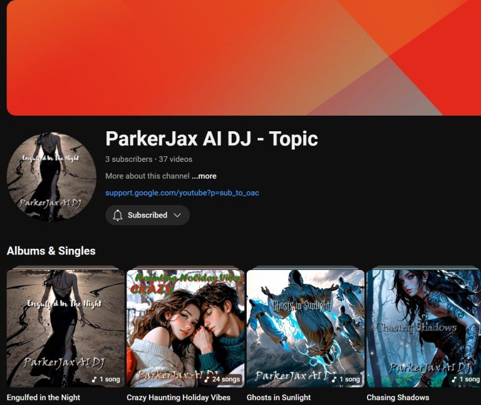Click the 1 song badge on Chasing Shadows

pyautogui.click(x=465, y=379)
